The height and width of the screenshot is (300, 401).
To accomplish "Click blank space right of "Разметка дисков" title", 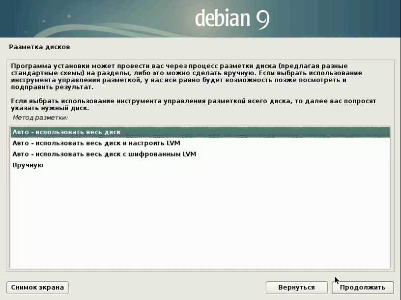I will [x=221, y=47].
